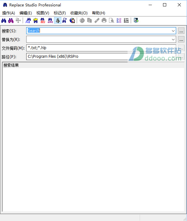The height and width of the screenshot is (221, 187).
Task: Click the greyed-out round disc icon
Action: pyautogui.click(x=82, y=20)
